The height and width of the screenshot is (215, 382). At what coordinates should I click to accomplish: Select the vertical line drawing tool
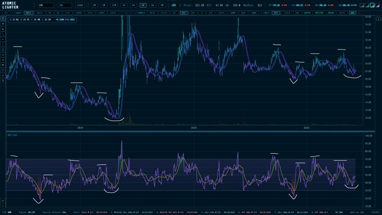pyautogui.click(x=3, y=44)
